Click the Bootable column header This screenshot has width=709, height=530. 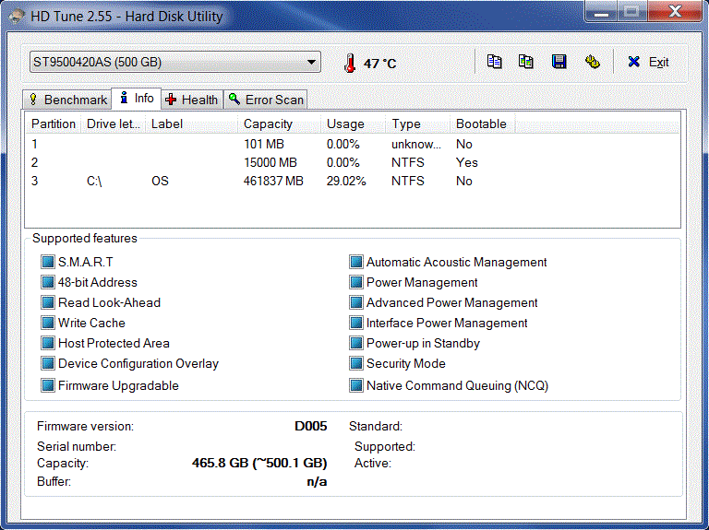tap(483, 124)
